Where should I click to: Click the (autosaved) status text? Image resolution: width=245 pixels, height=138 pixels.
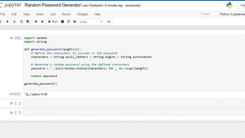point(133,5)
